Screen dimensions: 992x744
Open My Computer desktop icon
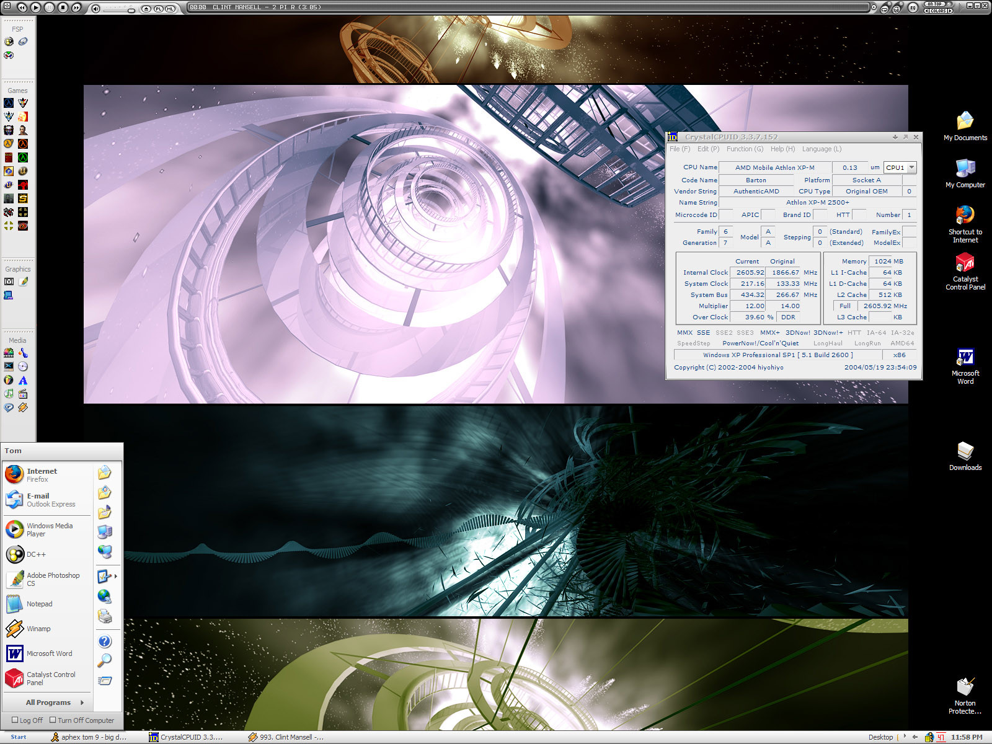click(965, 173)
